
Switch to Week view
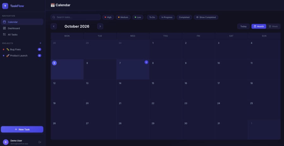(273, 26)
